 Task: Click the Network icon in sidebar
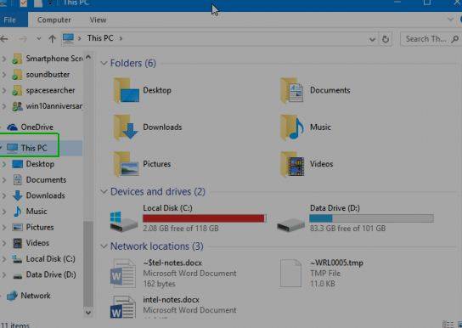[12, 296]
